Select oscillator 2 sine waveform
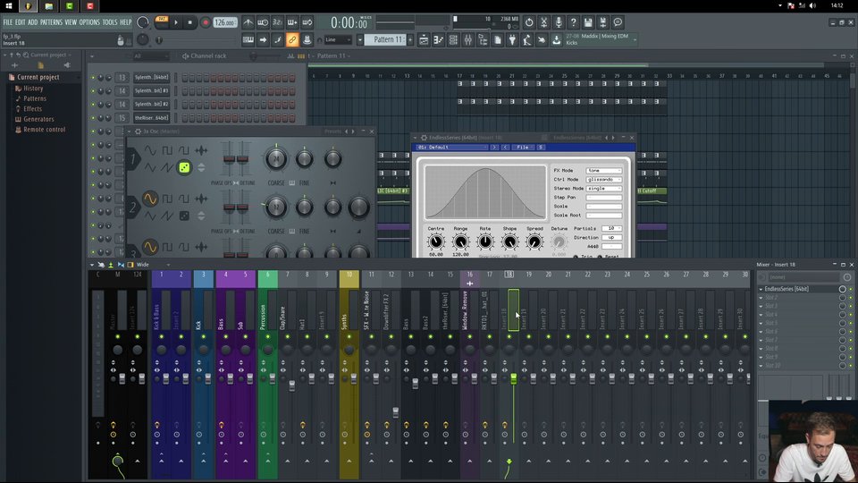Viewport: 858px width, 483px height. click(x=150, y=199)
